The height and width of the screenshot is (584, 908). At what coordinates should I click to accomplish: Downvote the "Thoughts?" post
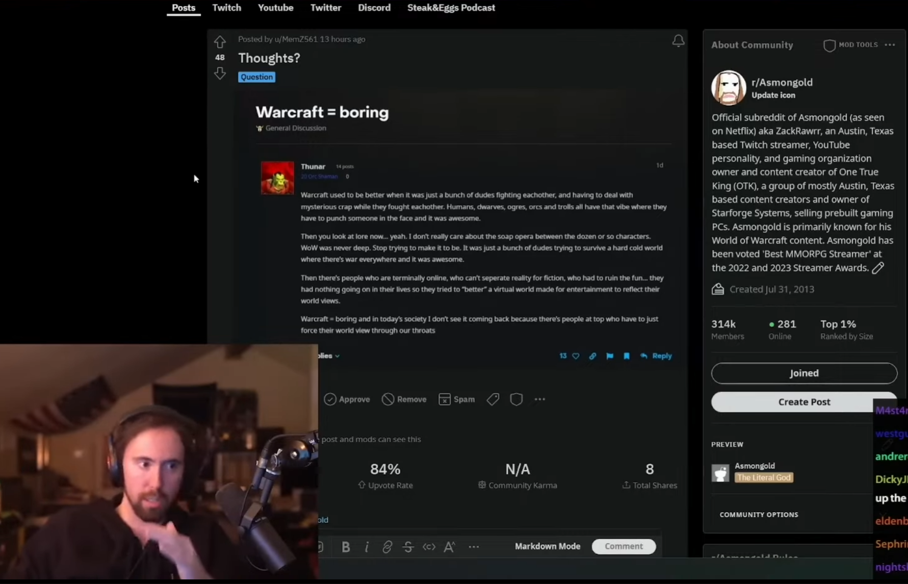220,73
